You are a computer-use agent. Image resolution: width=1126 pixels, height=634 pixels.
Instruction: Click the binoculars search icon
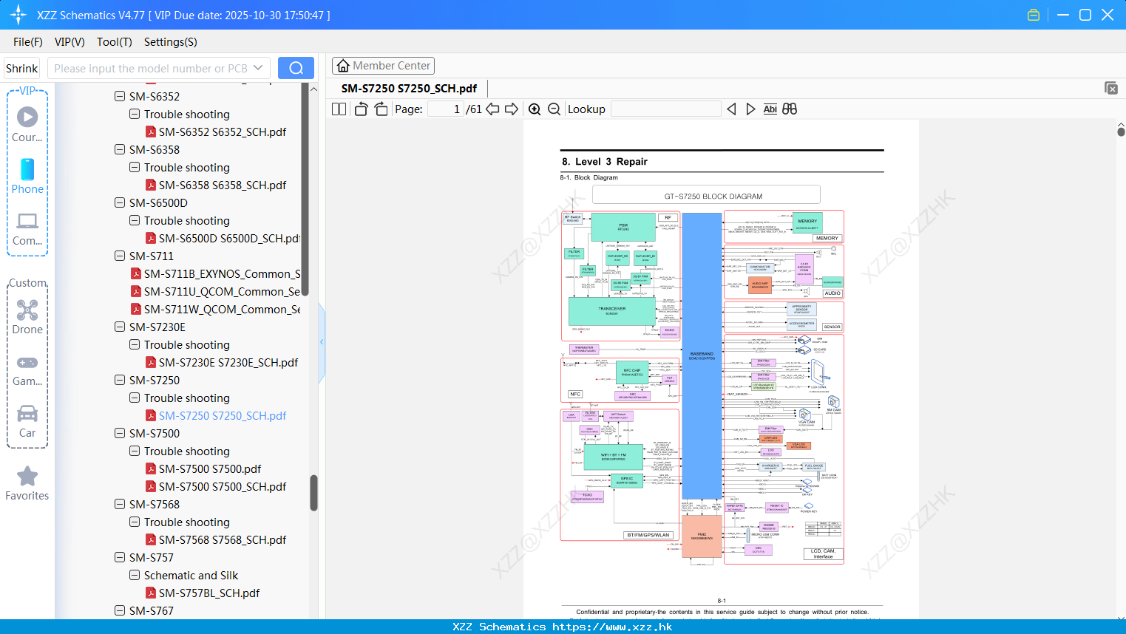tap(790, 109)
